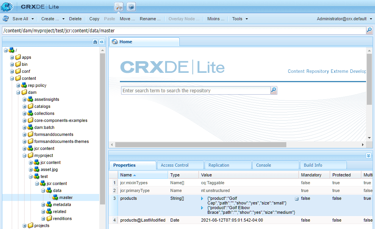
Task: Click the binoculars search icon in tree panel
Action: point(95,42)
